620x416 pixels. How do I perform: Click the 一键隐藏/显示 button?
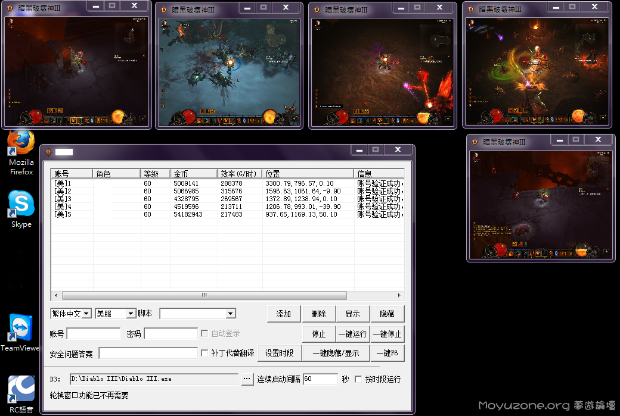pyautogui.click(x=336, y=353)
